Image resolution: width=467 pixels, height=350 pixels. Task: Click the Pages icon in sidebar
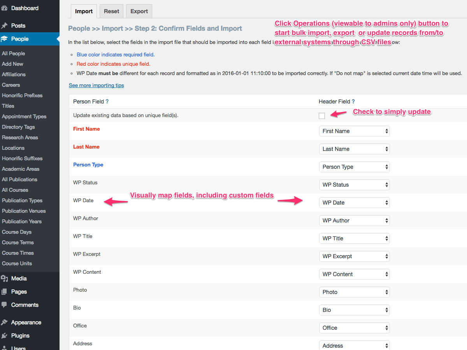(5, 292)
